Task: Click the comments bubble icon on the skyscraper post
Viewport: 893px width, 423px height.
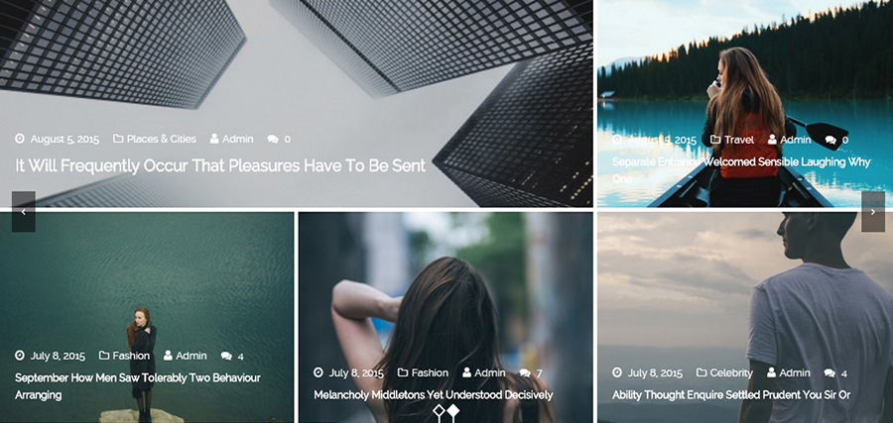Action: click(273, 140)
